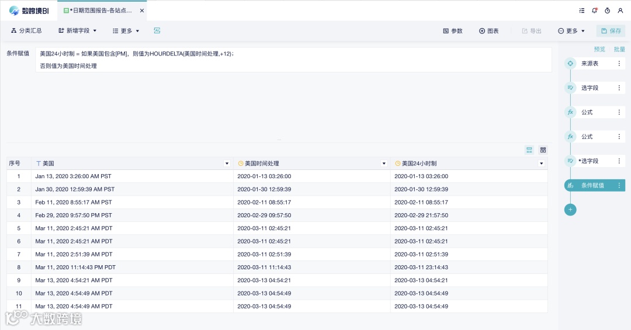Open options menu for 条件赋值 step
Screen dimensions: 631x330
619,186
